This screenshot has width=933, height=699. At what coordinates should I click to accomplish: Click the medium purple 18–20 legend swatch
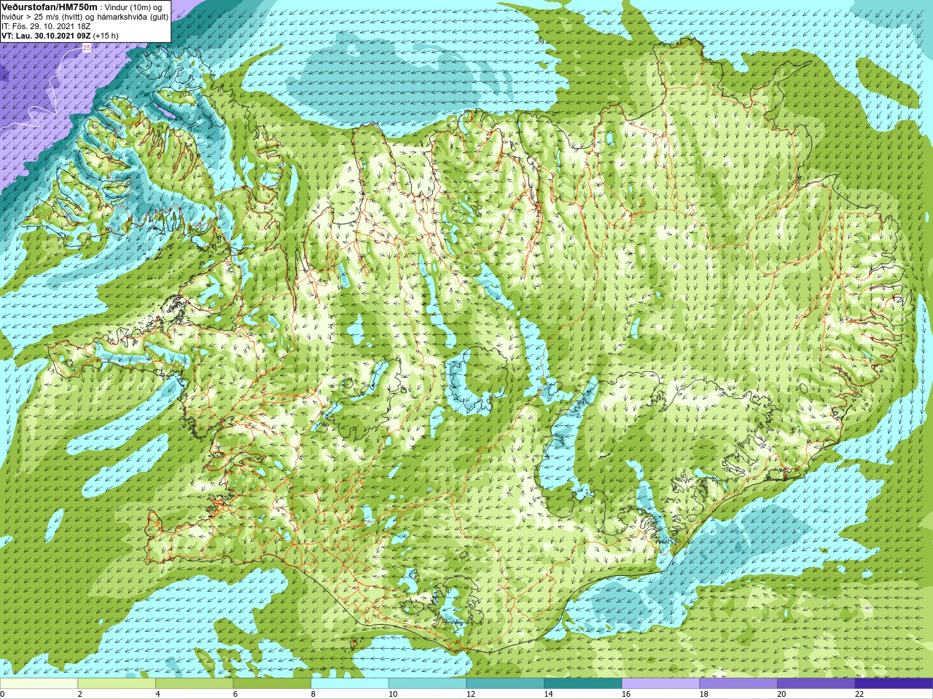[738, 684]
